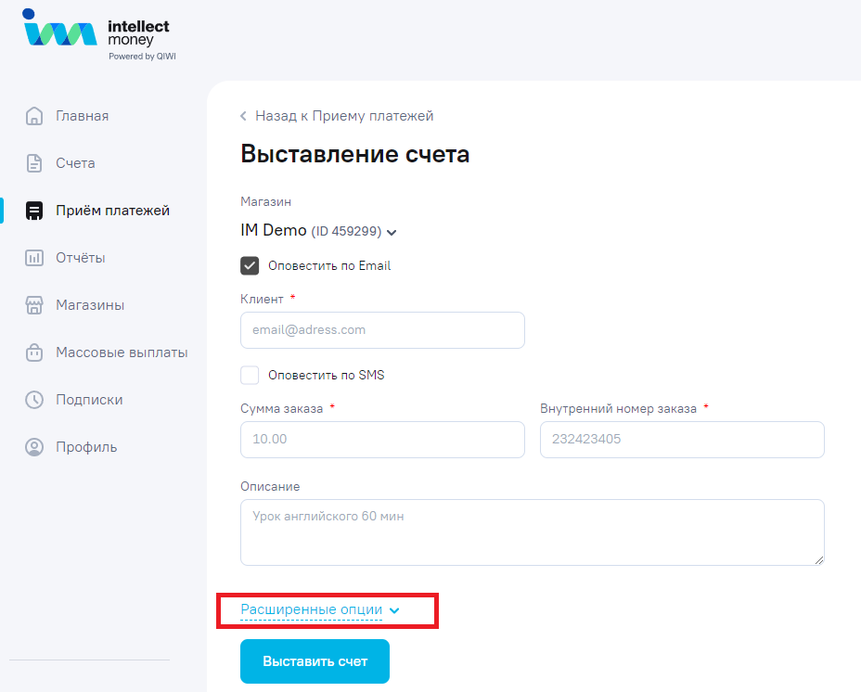Screen dimensions: 861x692
Task: Click the Выставить счет button
Action: point(315,661)
